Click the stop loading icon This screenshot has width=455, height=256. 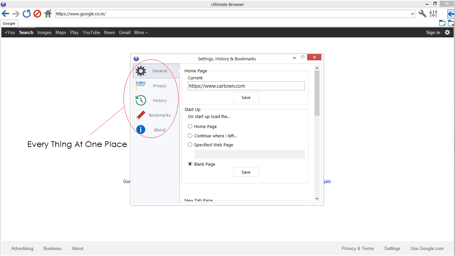pyautogui.click(x=37, y=14)
